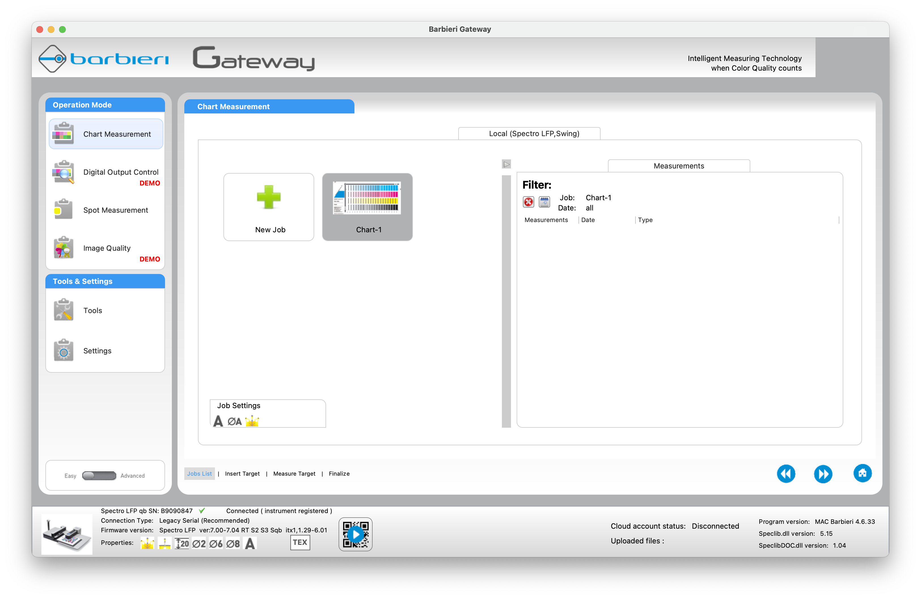Click the calendar date filter icon
Screen dimensions: 921x599
tap(544, 202)
